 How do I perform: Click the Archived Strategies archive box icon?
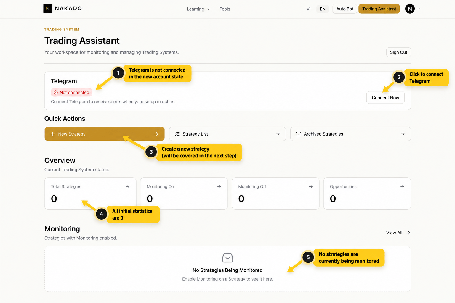pos(298,134)
